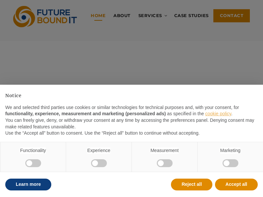Open the Services menu
Screen dimensions: 263x197
[x=150, y=15]
